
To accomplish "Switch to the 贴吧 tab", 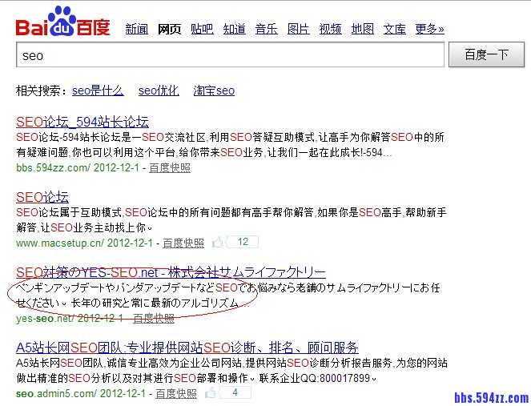I will click(202, 29).
